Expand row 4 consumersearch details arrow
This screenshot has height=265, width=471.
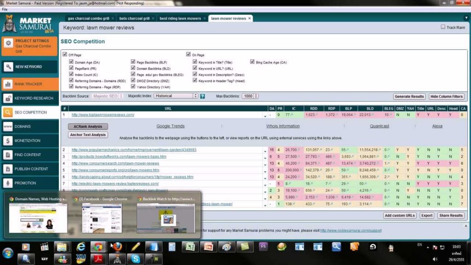(265, 165)
